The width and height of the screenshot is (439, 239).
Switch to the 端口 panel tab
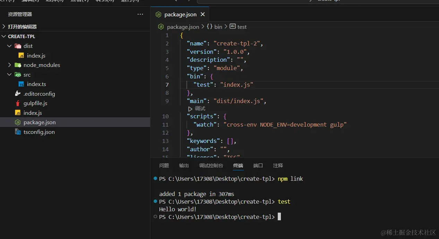pyautogui.click(x=258, y=165)
